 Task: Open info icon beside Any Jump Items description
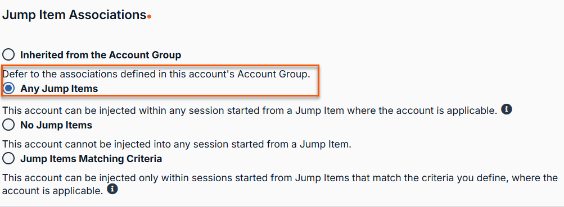pyautogui.click(x=507, y=109)
